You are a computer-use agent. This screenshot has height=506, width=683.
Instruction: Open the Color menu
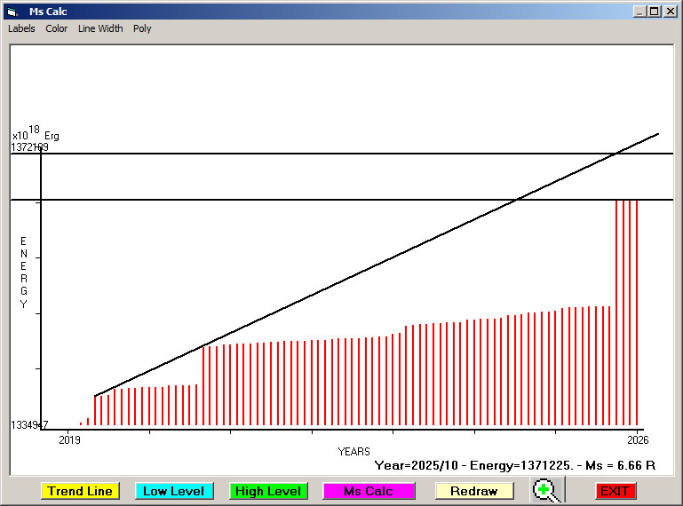pos(57,28)
